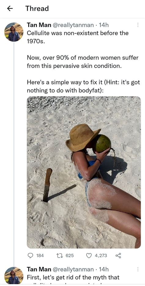
Task: Share the first tweet via share icon
Action: (118, 256)
